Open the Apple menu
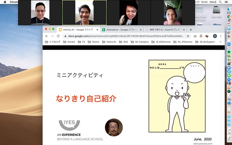The width and height of the screenshot is (232, 145). click(5, 2)
